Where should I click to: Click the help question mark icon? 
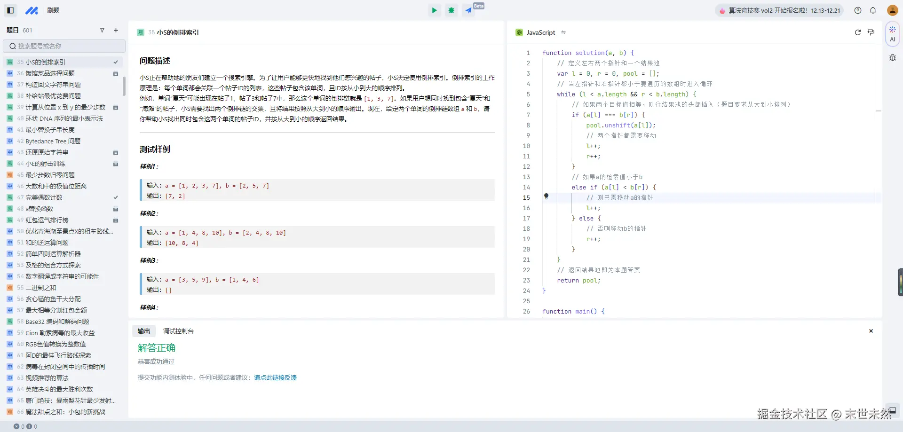click(x=858, y=10)
